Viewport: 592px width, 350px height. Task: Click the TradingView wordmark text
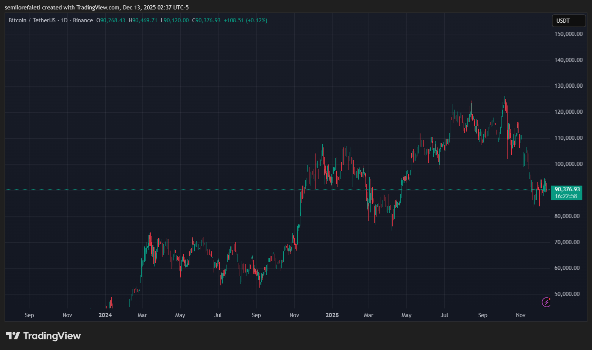click(x=52, y=336)
